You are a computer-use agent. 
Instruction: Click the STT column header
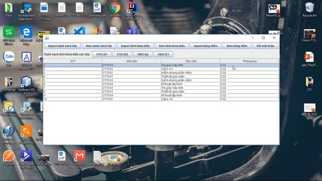coord(72,61)
